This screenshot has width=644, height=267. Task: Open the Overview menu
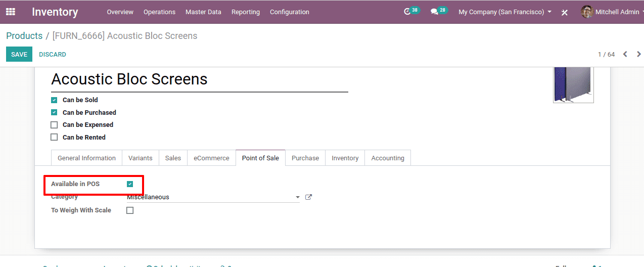[120, 12]
